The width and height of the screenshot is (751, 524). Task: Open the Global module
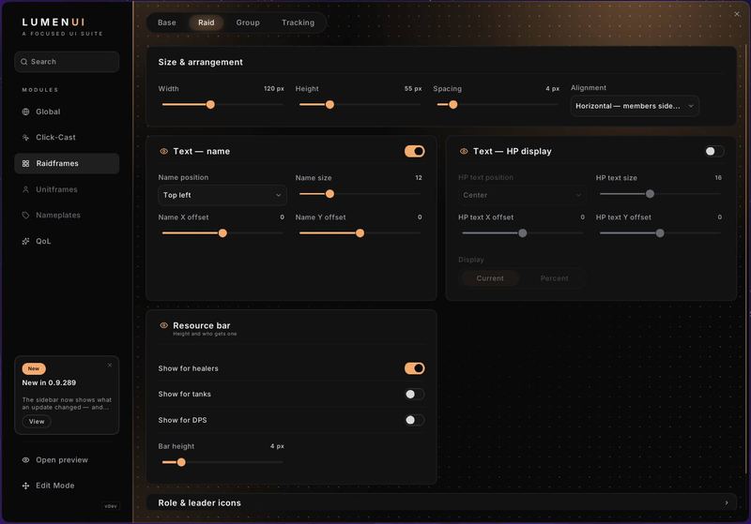pos(67,112)
